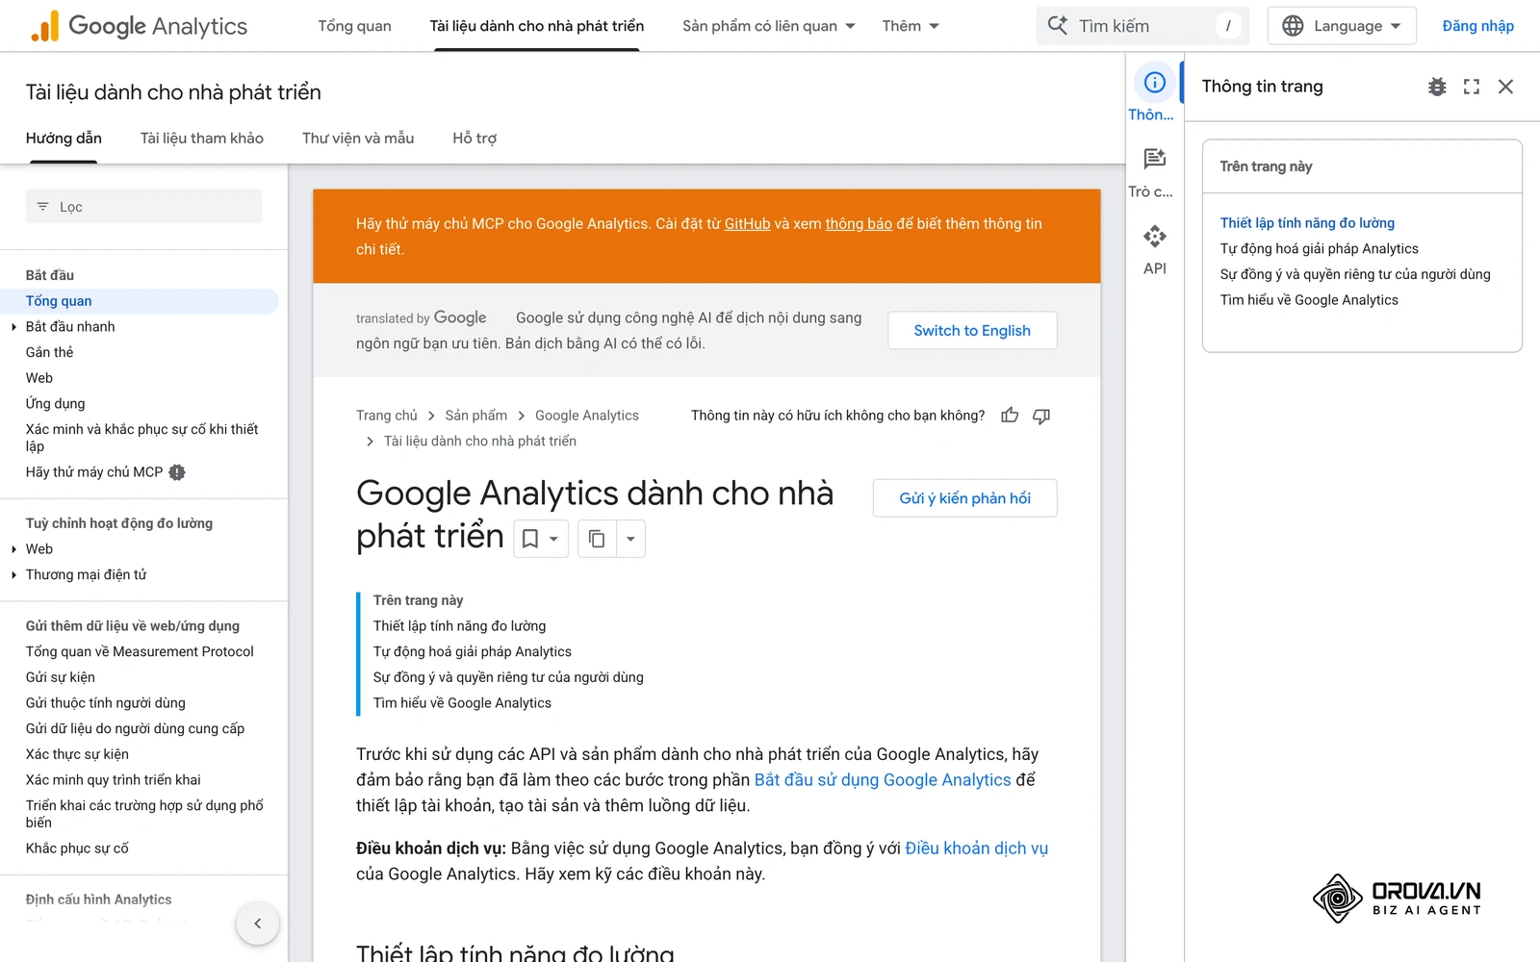Screen dimensions: 1540x962
Task: Select Tổng quan về Measurement Protocol item
Action: (140, 652)
